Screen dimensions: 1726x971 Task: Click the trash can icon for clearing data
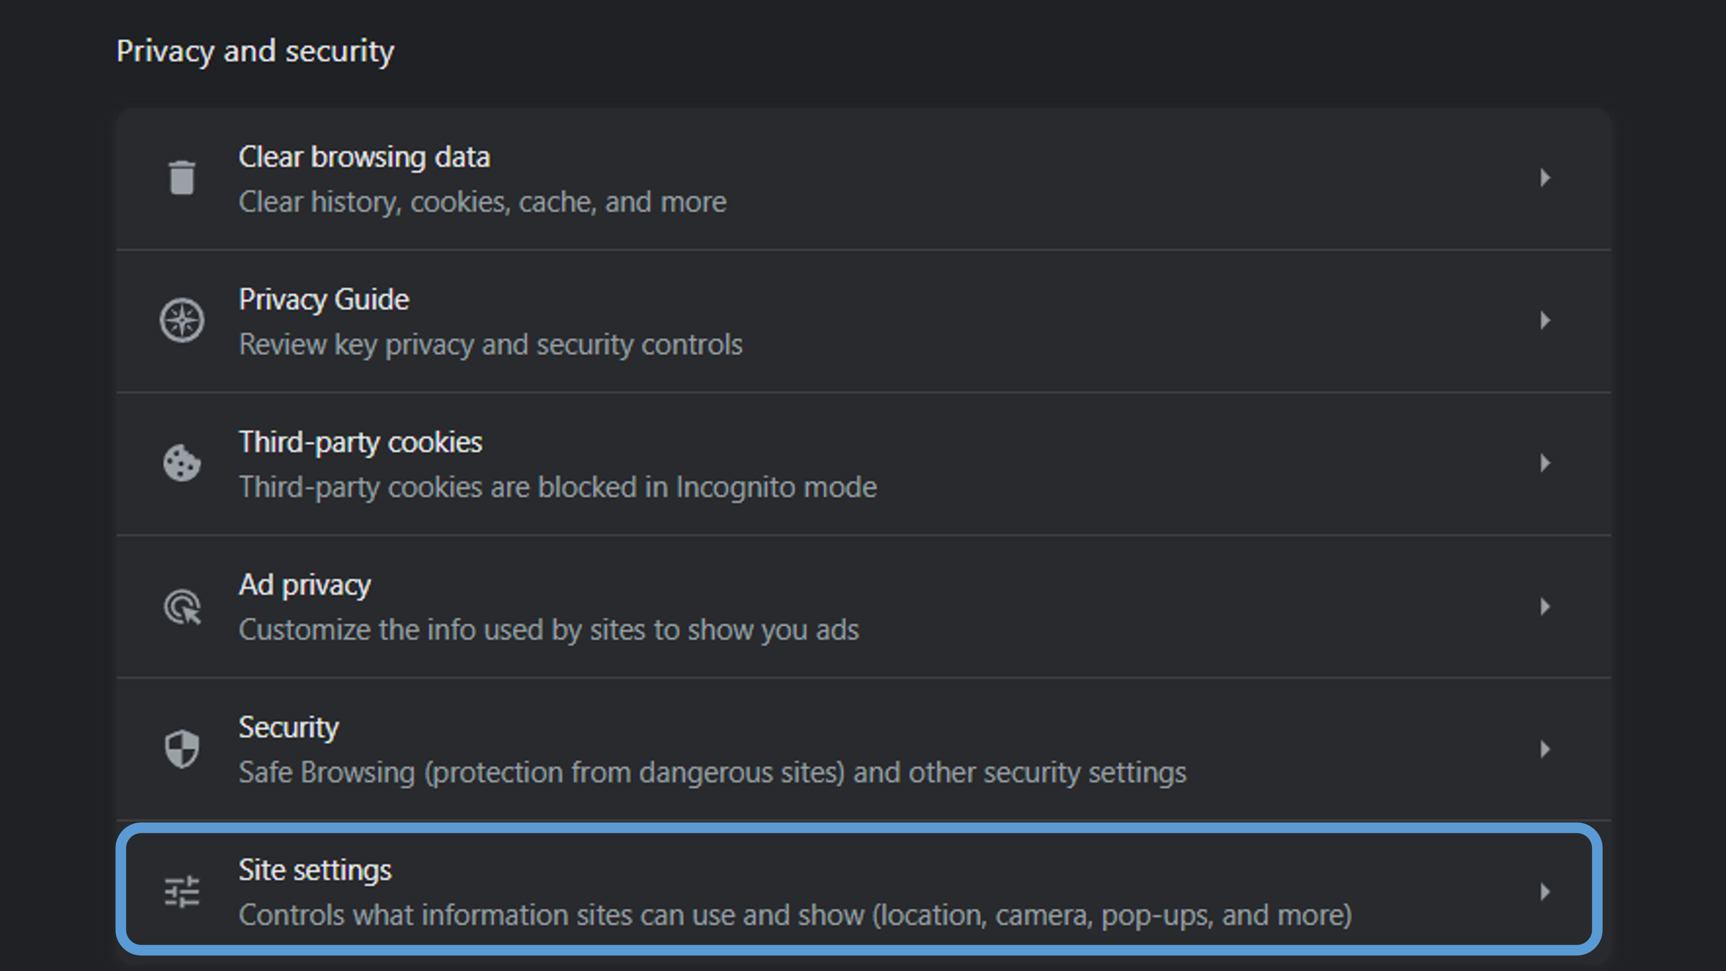coord(182,178)
